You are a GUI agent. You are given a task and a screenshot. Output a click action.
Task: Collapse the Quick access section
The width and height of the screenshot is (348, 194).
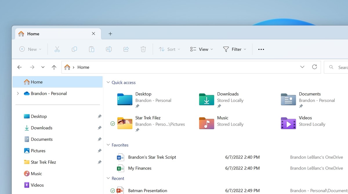coord(108,82)
